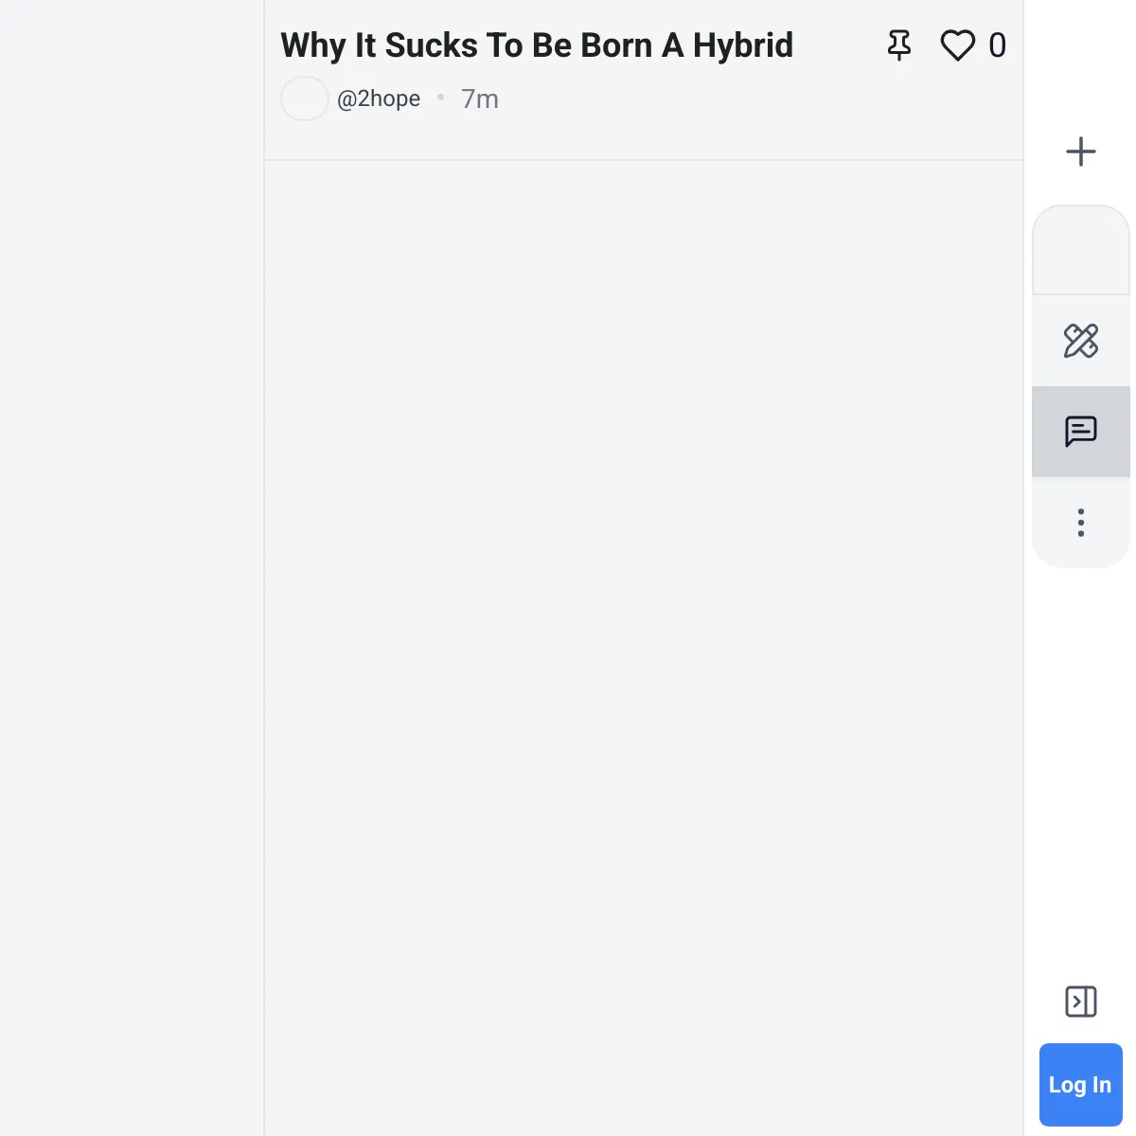The height and width of the screenshot is (1136, 1136).
Task: Open the three-dot more options menu
Action: (1081, 523)
